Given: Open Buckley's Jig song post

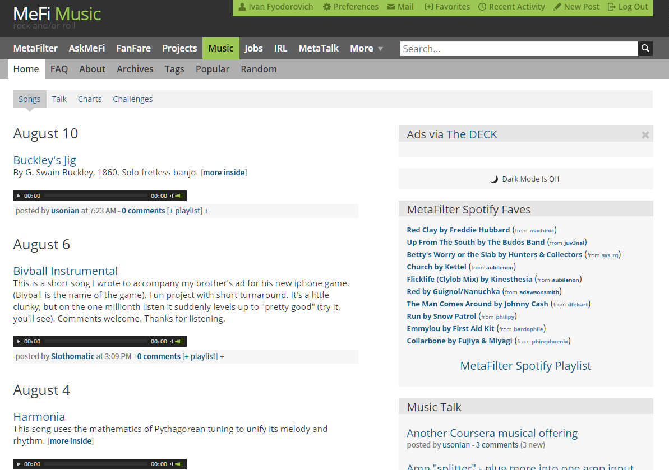Looking at the screenshot, I should (45, 160).
